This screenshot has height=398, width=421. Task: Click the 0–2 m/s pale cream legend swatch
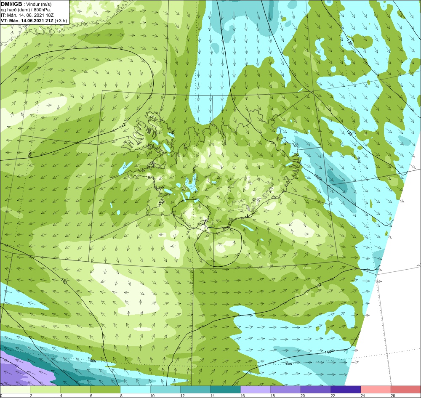pos(15,389)
